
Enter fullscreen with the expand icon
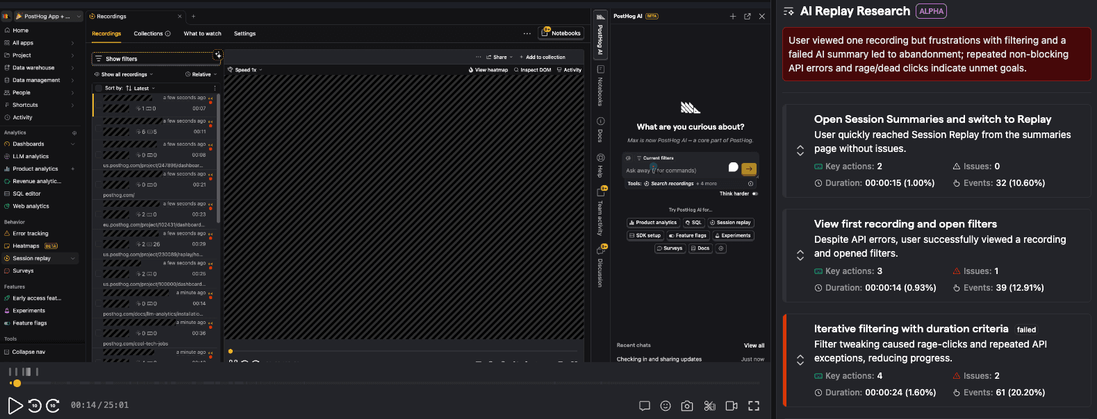click(x=754, y=406)
